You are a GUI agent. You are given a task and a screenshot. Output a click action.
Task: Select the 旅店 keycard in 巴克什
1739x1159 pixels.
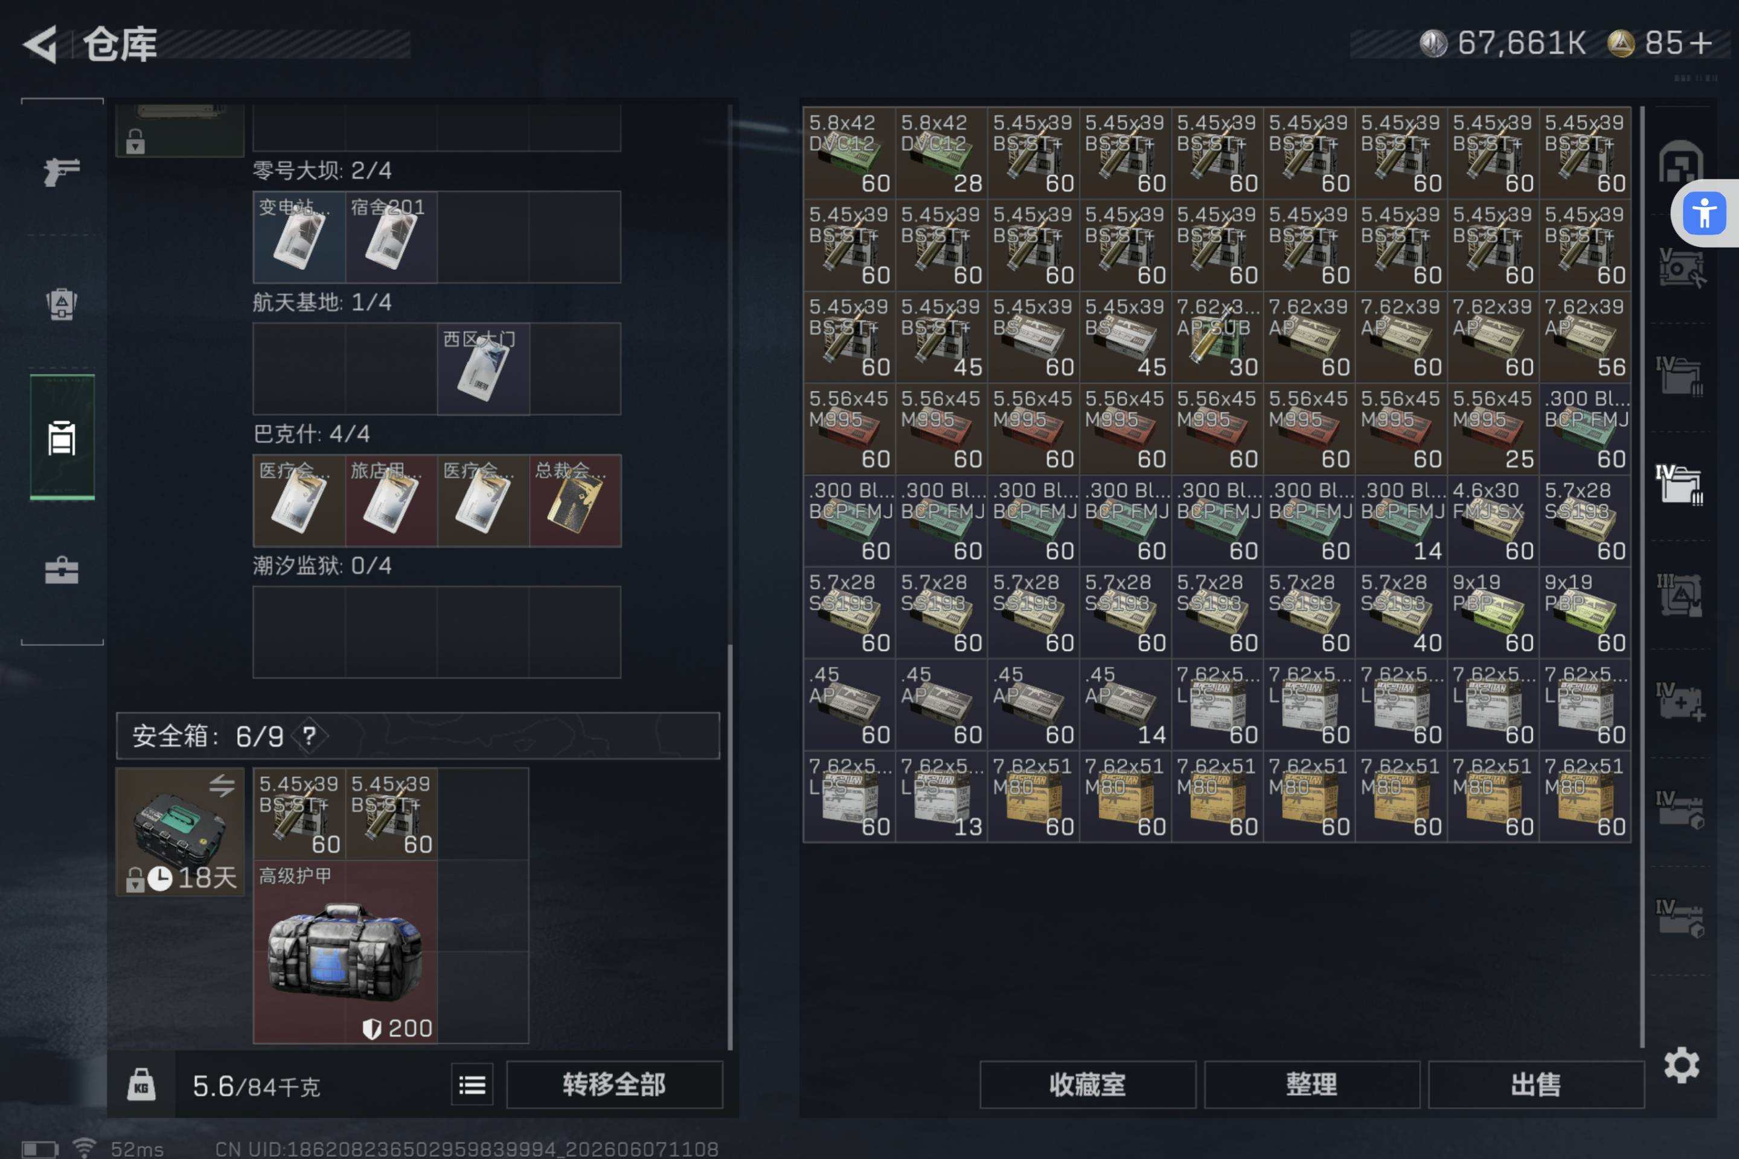[x=391, y=500]
